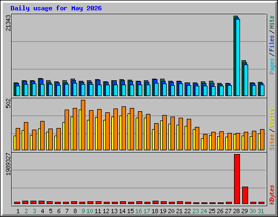Click the day 14 axis label

coord(122,211)
